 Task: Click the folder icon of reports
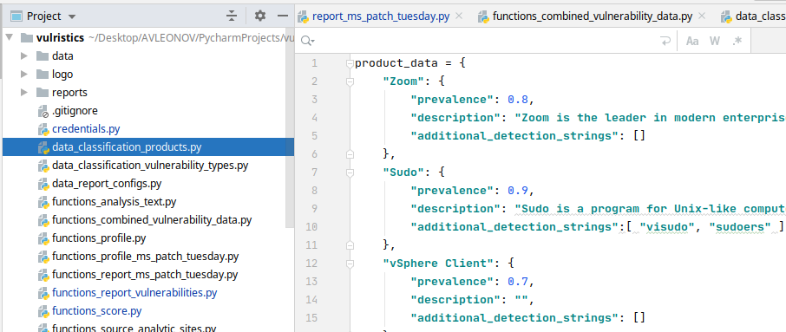[43, 92]
